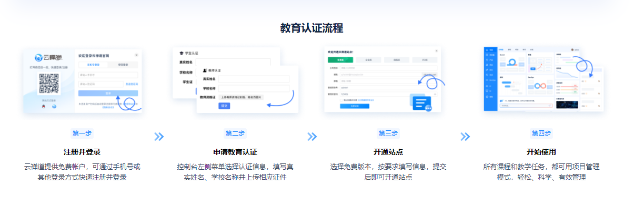The image size is (634, 206).
Task: Click the 第二步 step label
Action: point(235,133)
